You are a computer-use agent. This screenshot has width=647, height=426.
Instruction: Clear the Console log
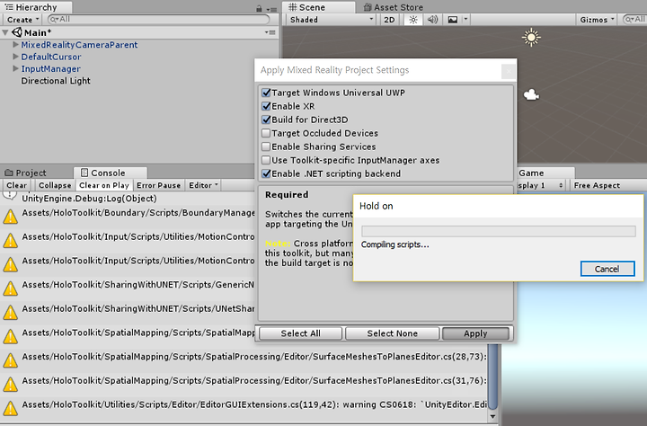click(16, 185)
